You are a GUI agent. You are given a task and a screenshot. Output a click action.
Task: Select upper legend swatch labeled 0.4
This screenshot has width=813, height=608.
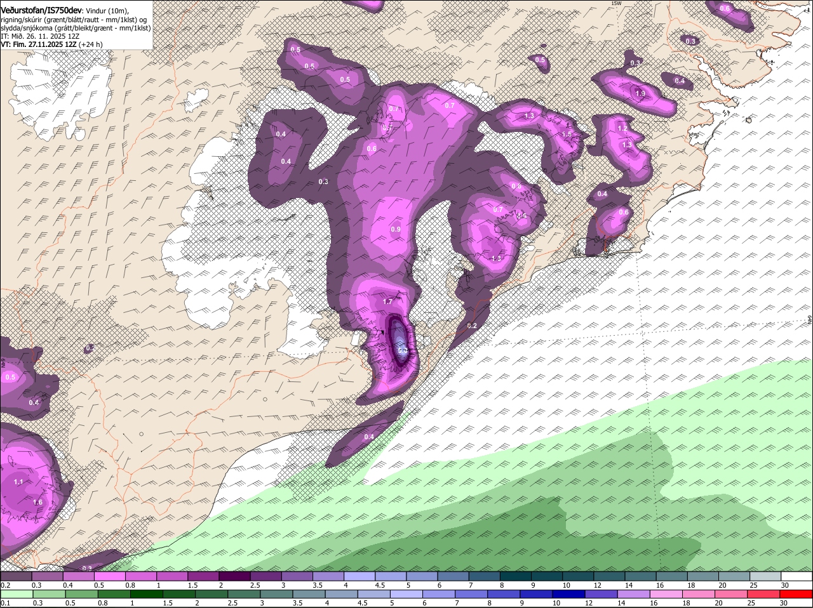78,576
